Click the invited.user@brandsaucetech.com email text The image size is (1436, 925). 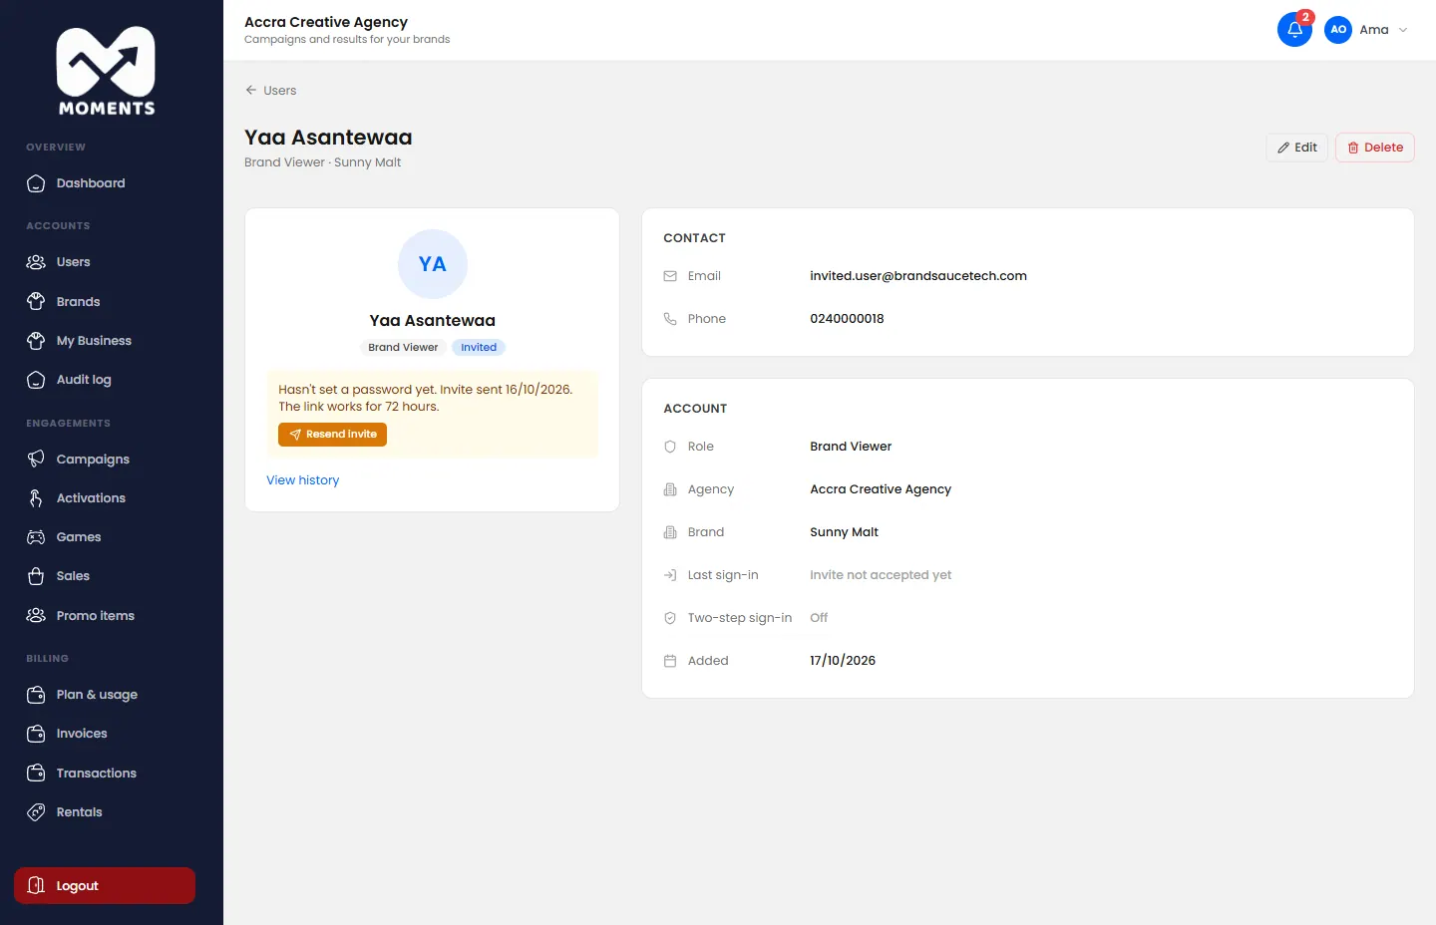tap(918, 276)
